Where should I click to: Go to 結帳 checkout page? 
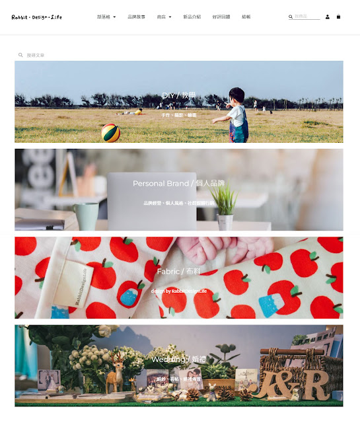(246, 17)
